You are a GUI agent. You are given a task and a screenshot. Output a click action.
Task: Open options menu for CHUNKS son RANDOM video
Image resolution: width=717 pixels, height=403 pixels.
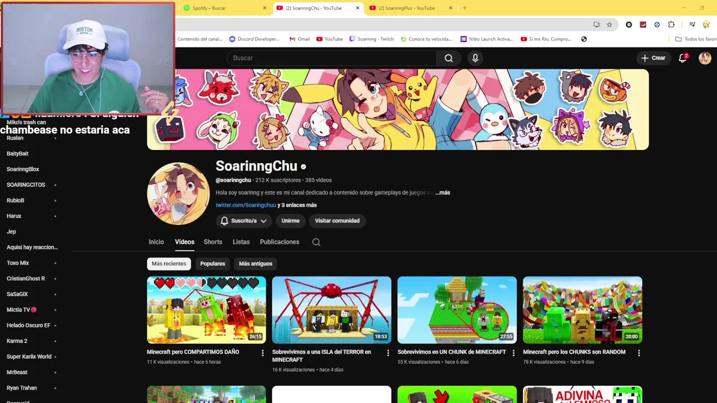point(639,353)
